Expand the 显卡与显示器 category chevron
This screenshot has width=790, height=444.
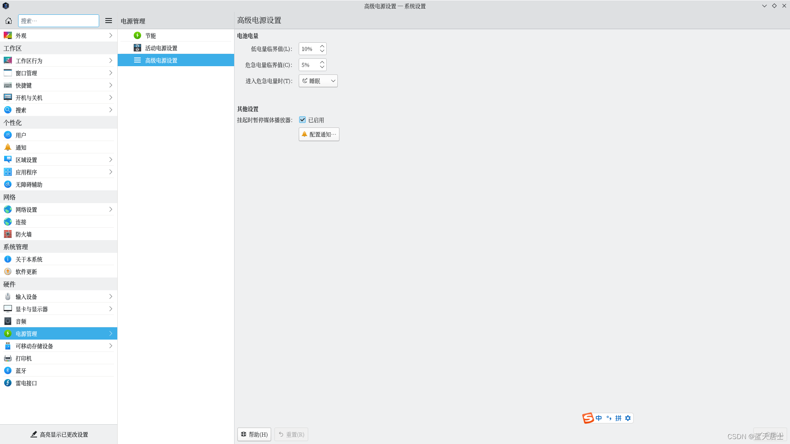111,309
